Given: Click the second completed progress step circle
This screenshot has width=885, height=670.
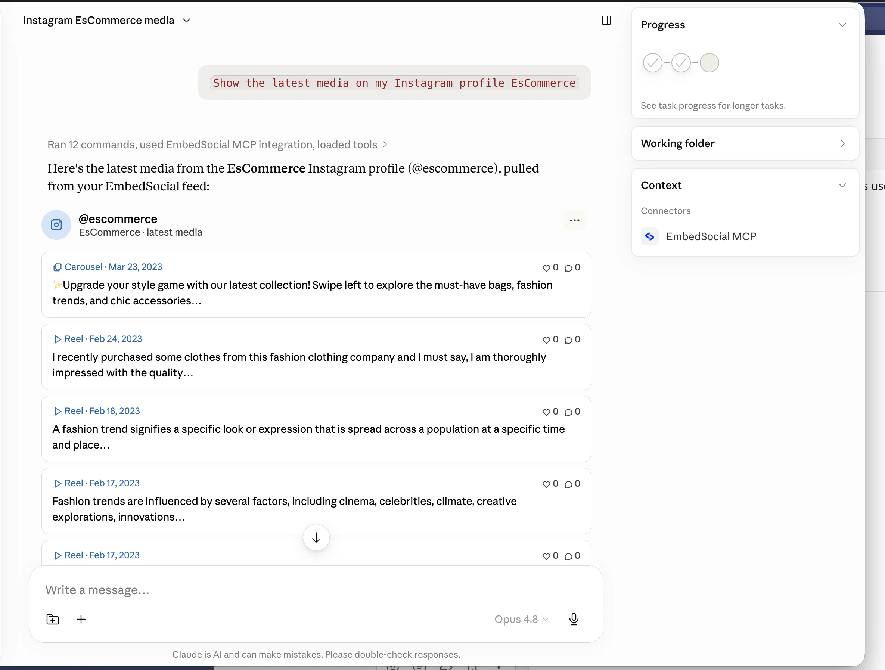Looking at the screenshot, I should click(680, 62).
